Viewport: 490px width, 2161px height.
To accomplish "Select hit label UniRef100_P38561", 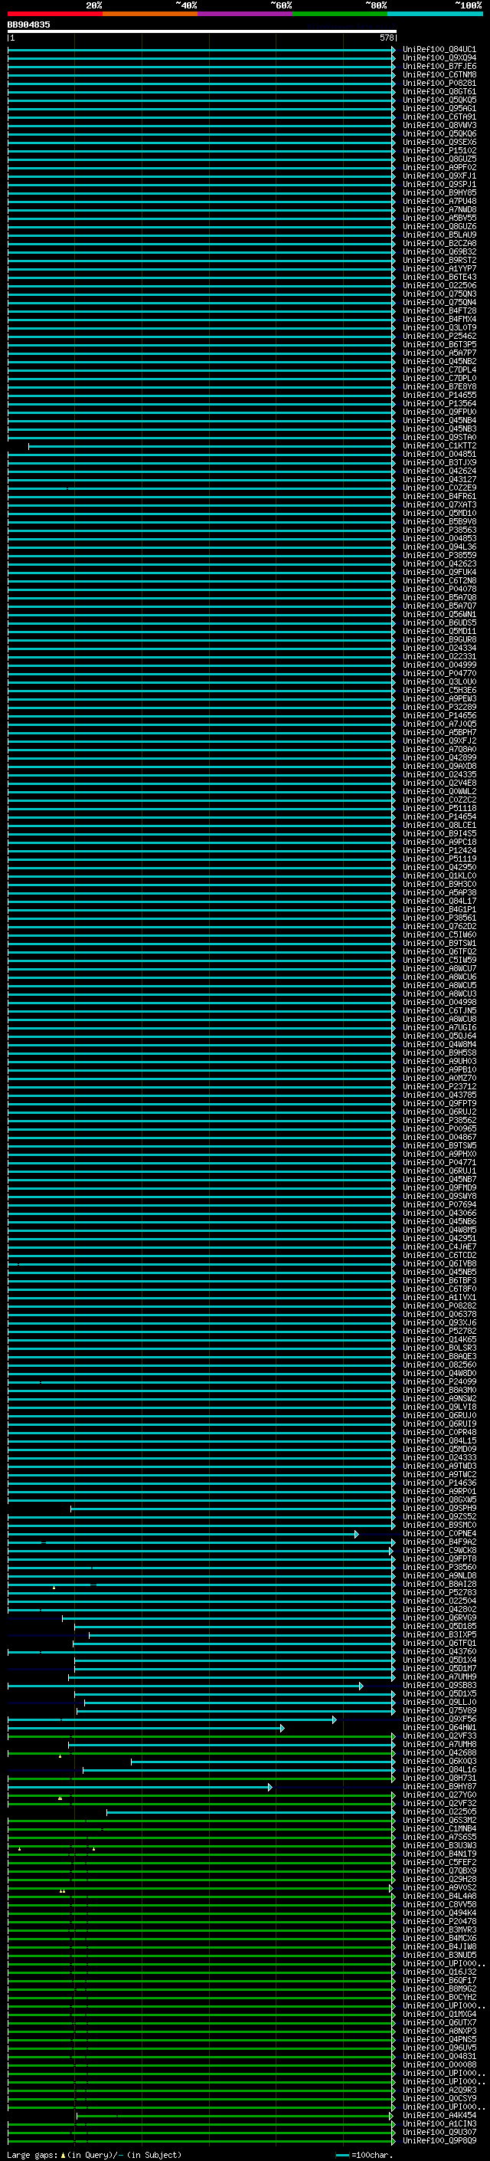I will tap(439, 918).
